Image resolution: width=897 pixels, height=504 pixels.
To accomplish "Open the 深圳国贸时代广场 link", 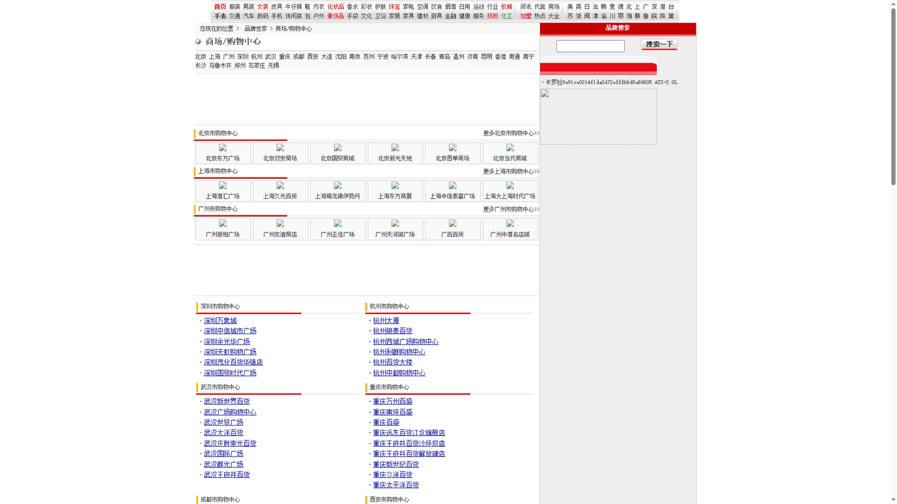I will click(230, 373).
